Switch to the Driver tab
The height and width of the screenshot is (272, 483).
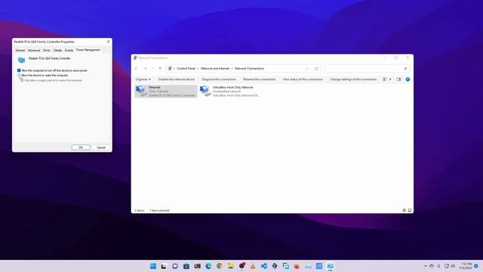[47, 51]
